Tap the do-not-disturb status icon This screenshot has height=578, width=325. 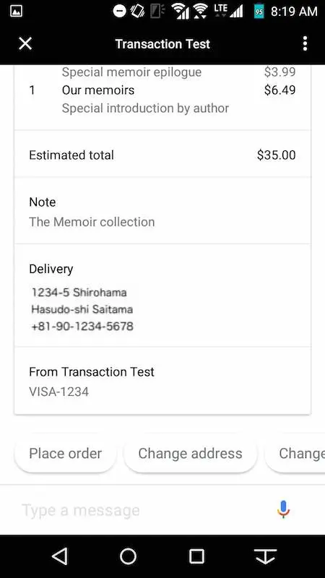pyautogui.click(x=119, y=11)
